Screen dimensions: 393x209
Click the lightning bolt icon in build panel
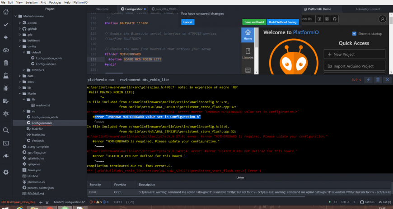(x=368, y=80)
